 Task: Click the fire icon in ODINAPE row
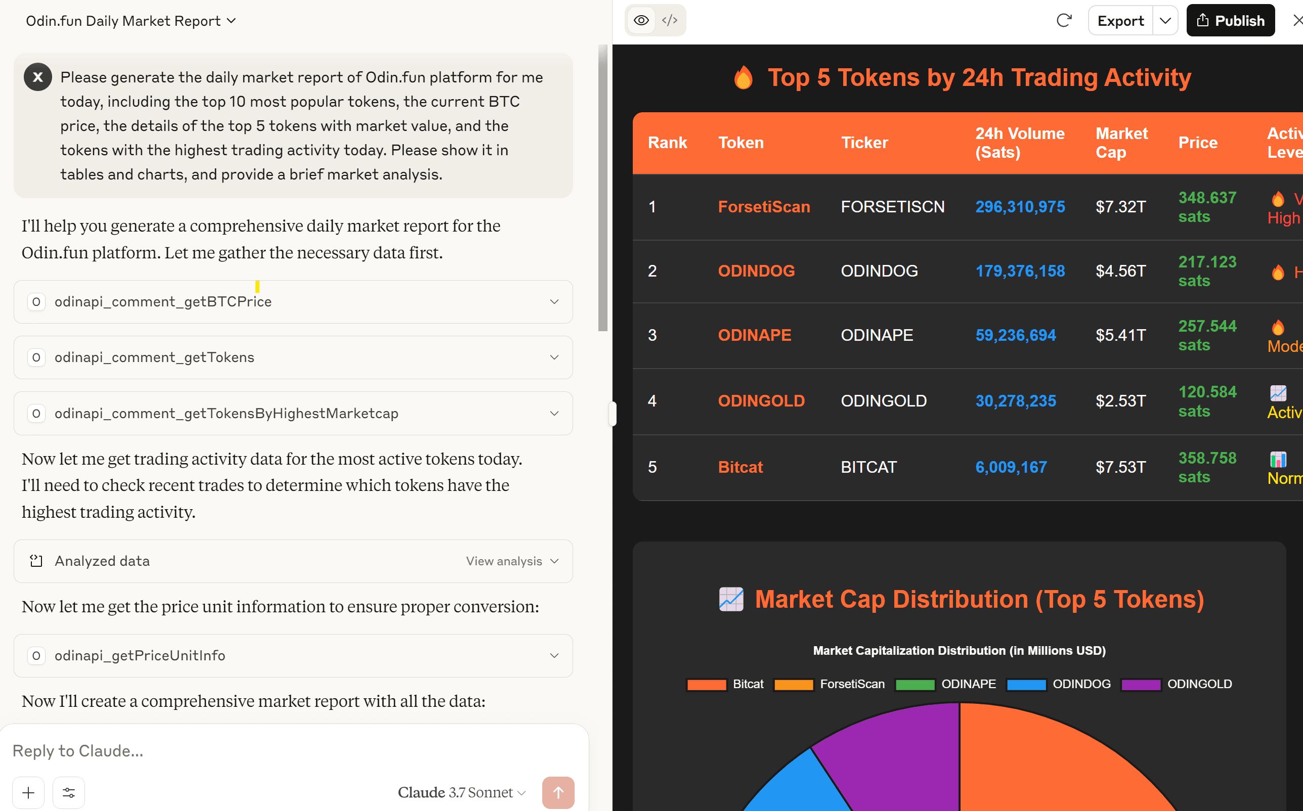tap(1278, 327)
